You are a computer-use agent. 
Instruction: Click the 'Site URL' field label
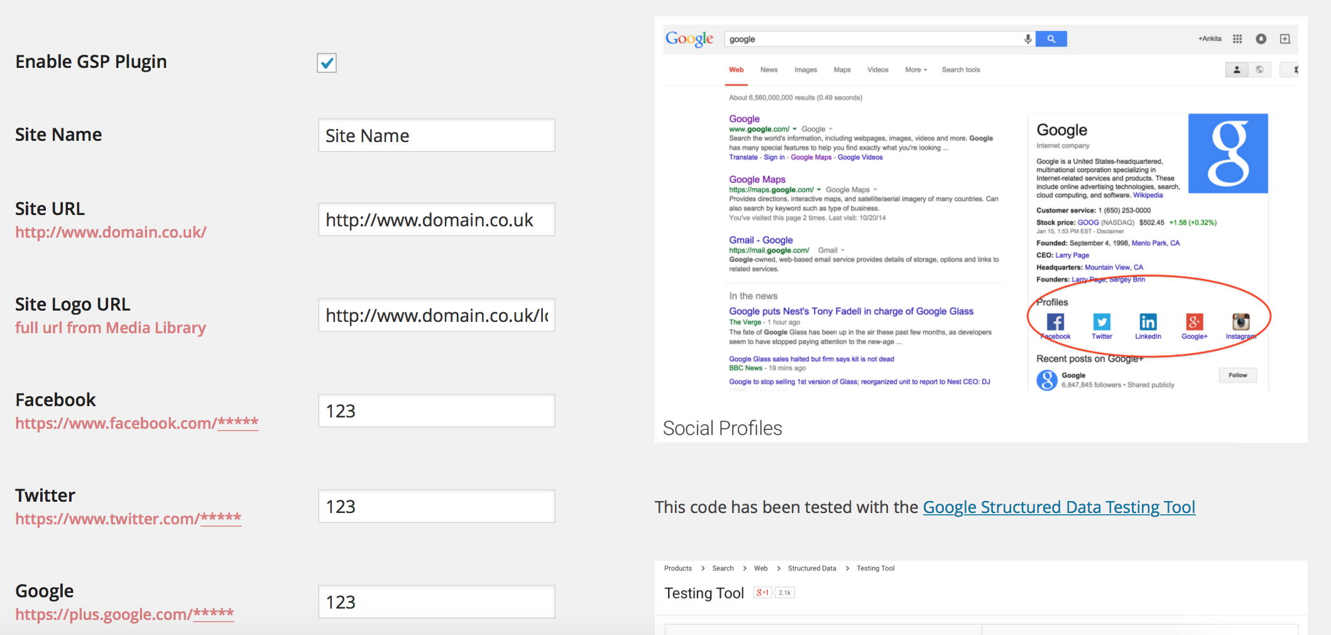click(x=50, y=209)
